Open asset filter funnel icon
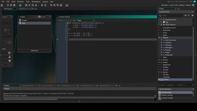 click(x=189, y=15)
